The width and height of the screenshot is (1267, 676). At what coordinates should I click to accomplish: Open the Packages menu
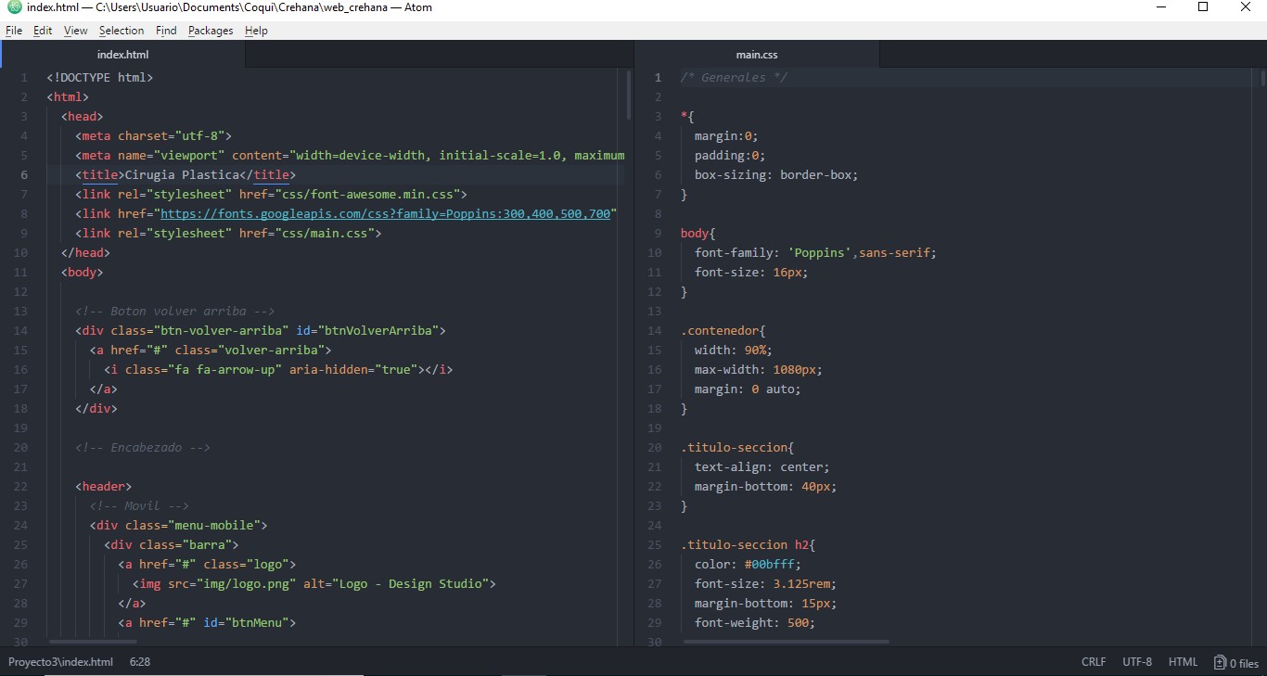point(211,31)
